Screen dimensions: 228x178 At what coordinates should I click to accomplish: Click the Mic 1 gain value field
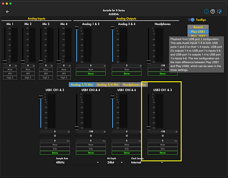click(10, 65)
